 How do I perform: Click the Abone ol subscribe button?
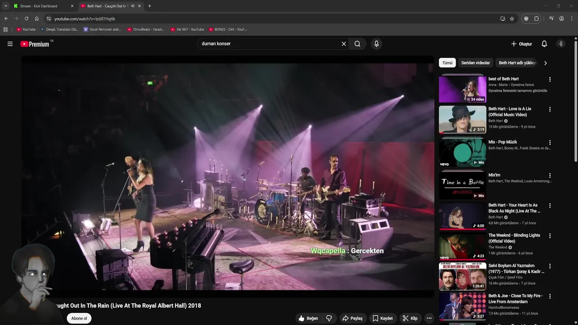(79, 318)
